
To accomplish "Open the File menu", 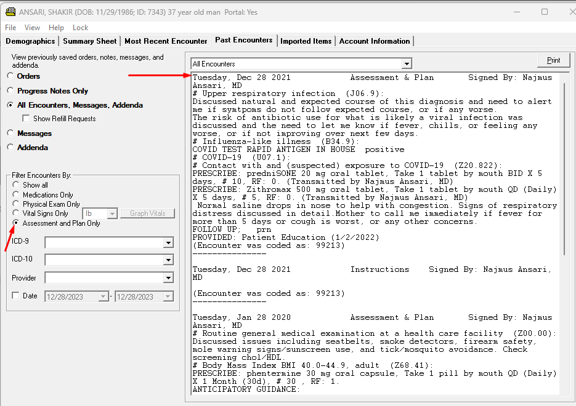I will [10, 28].
